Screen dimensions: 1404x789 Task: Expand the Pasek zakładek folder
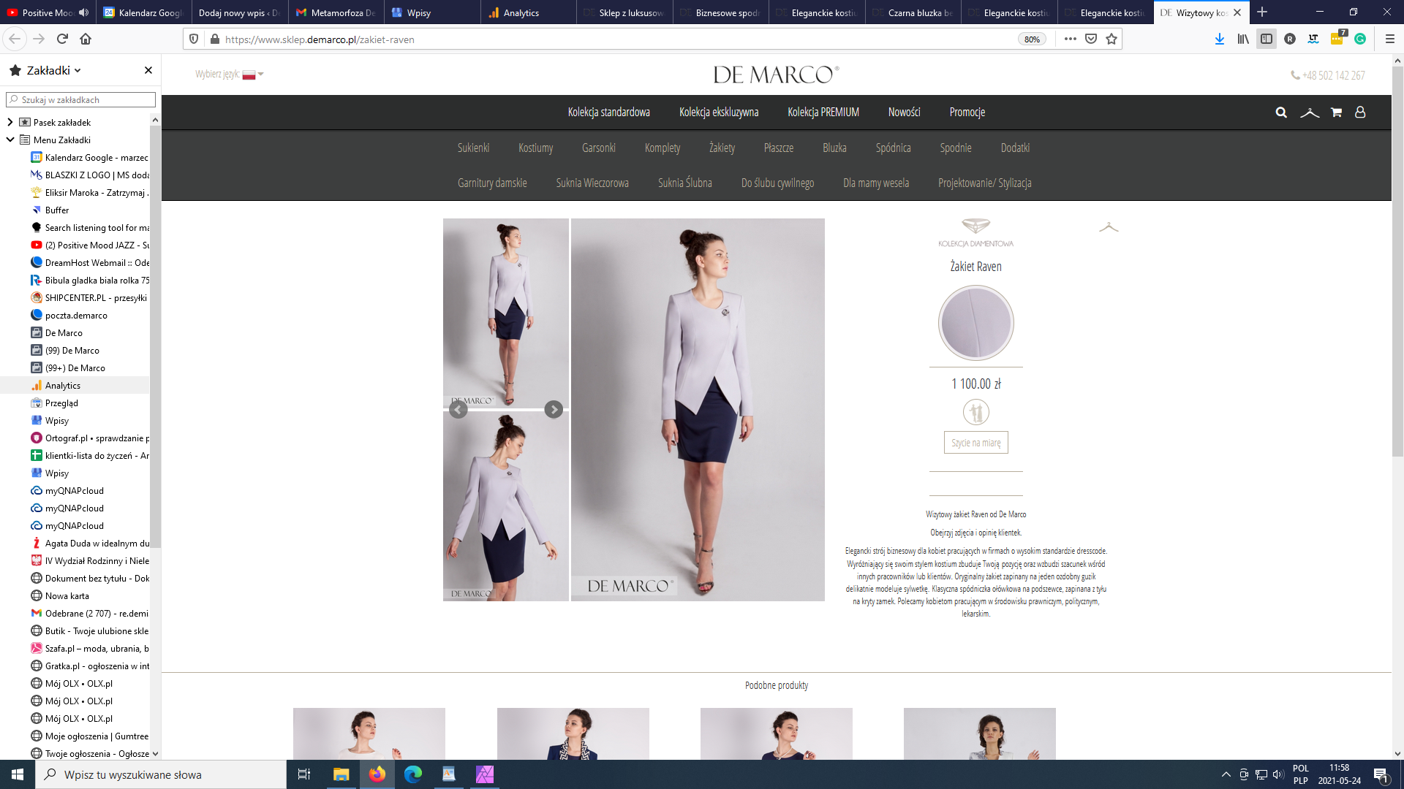click(x=10, y=122)
